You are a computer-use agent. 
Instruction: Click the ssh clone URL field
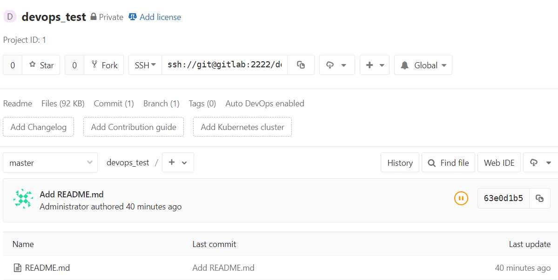(x=225, y=65)
